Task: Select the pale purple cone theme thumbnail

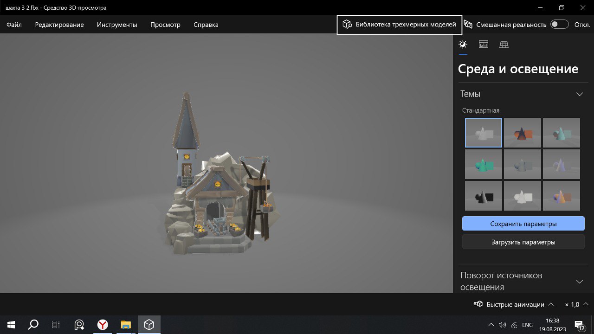Action: coord(562,164)
